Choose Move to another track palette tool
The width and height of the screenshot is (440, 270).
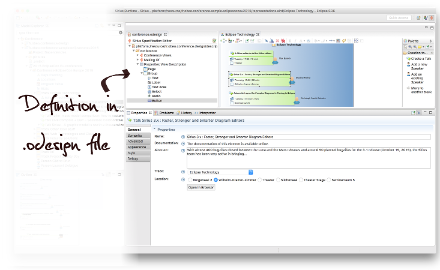(419, 90)
